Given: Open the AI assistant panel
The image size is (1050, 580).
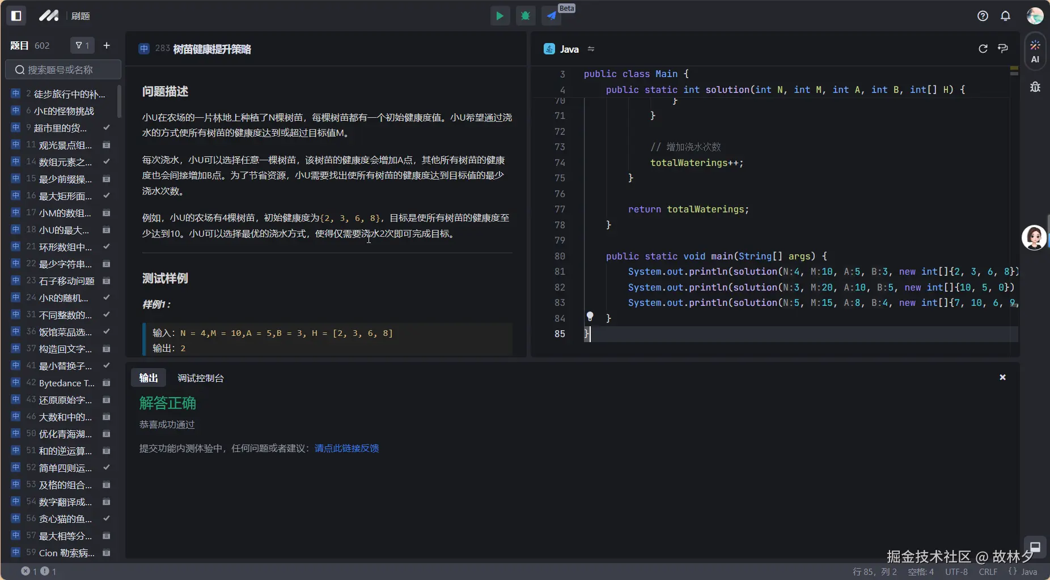Looking at the screenshot, I should point(1035,51).
